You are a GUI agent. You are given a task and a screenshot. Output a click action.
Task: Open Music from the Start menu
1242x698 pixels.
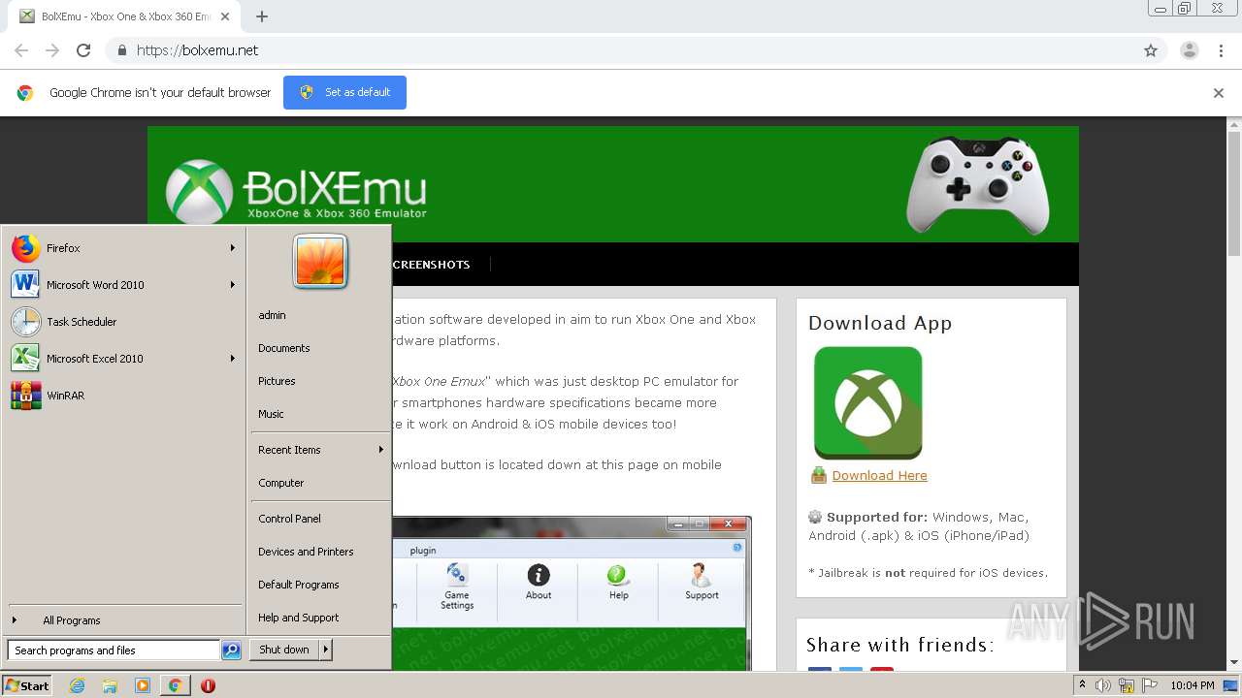pyautogui.click(x=271, y=414)
